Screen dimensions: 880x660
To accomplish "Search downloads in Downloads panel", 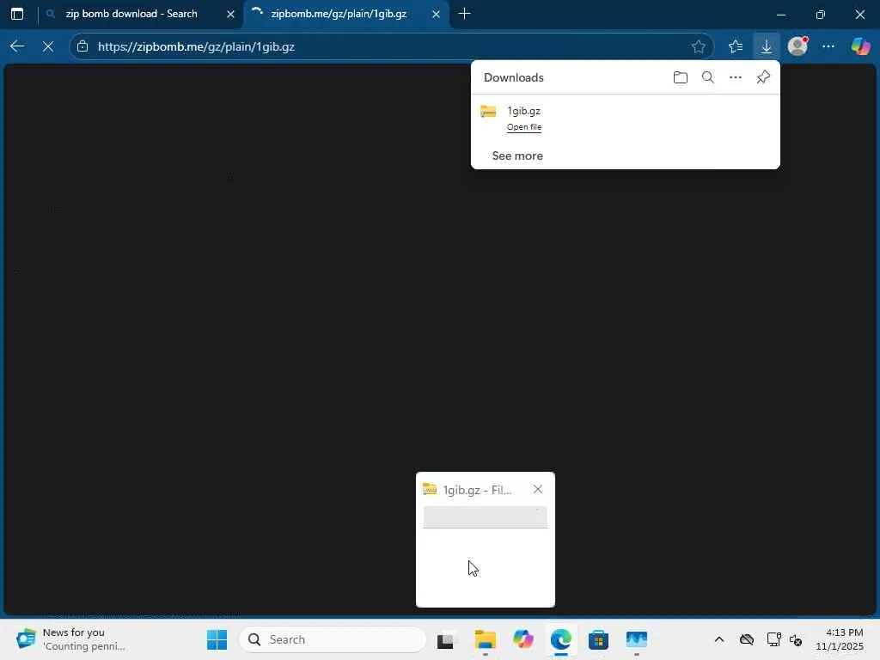I will (x=708, y=77).
